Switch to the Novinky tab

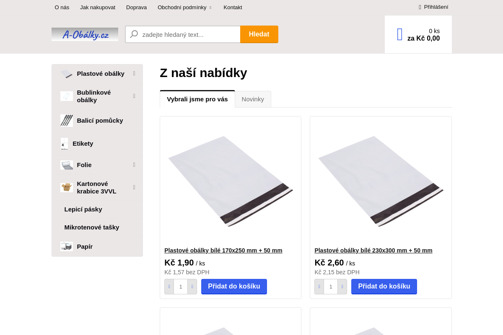(253, 99)
